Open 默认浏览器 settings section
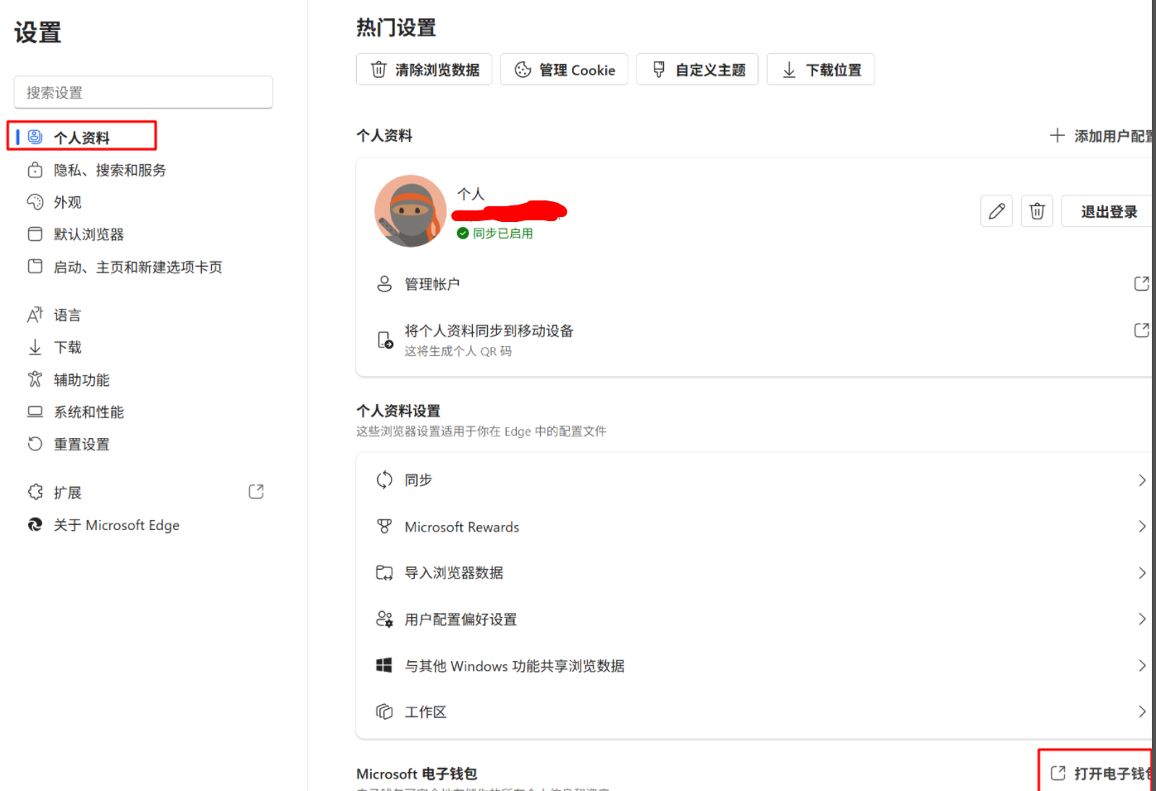This screenshot has width=1156, height=791. coord(89,234)
